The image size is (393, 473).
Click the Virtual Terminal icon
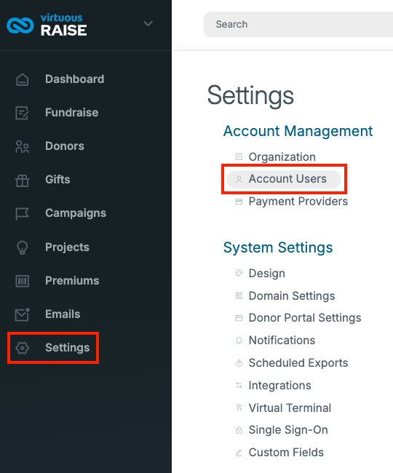click(x=239, y=408)
